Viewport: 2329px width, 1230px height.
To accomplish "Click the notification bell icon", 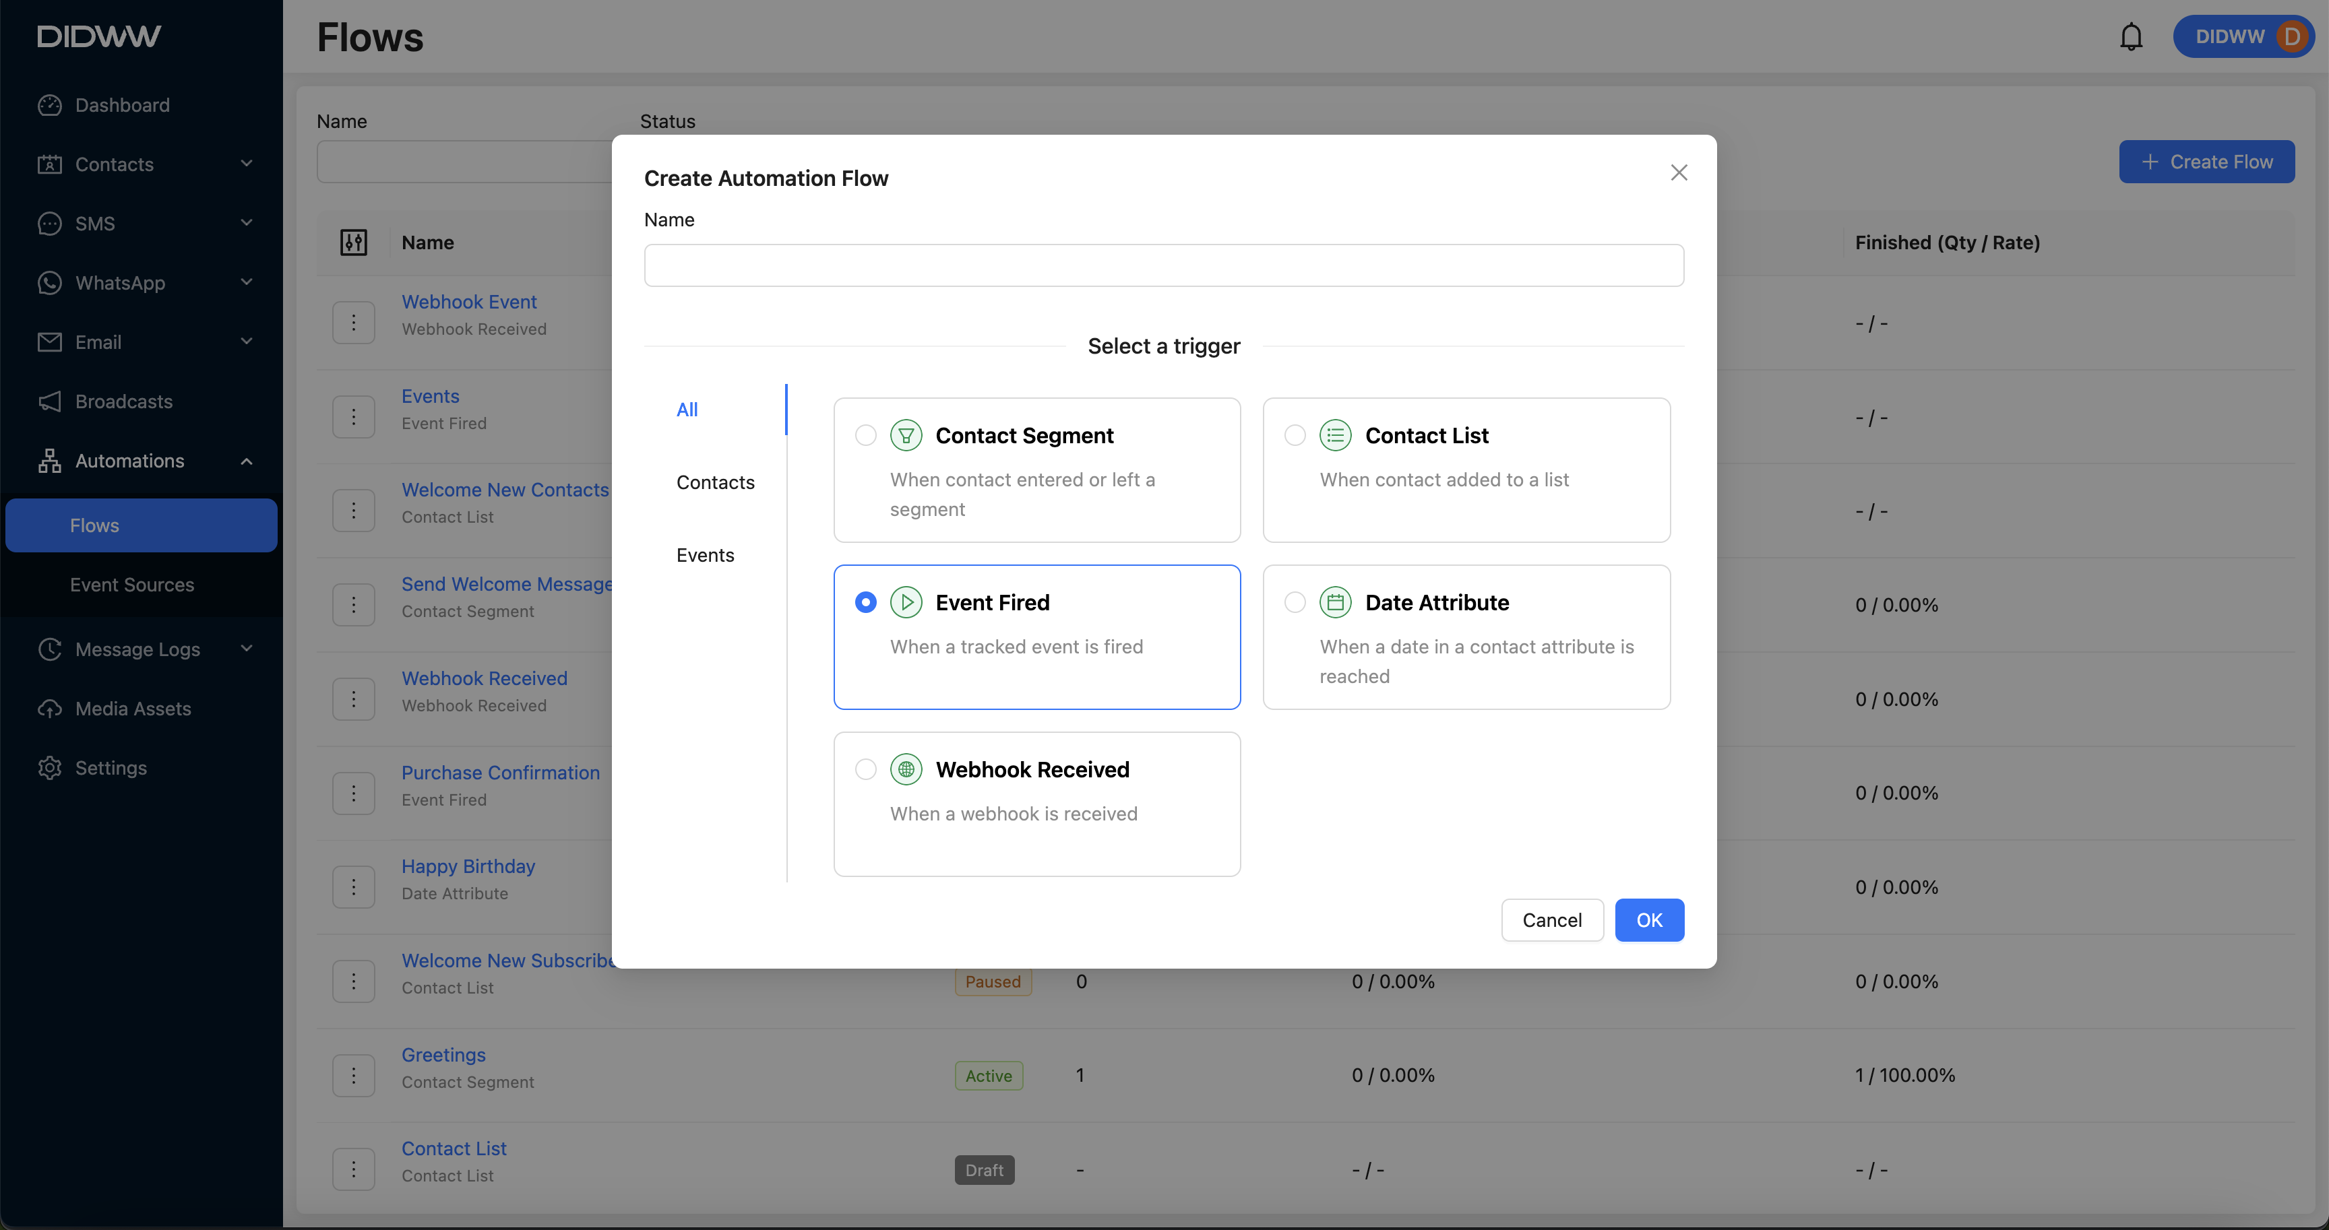I will [x=2131, y=36].
